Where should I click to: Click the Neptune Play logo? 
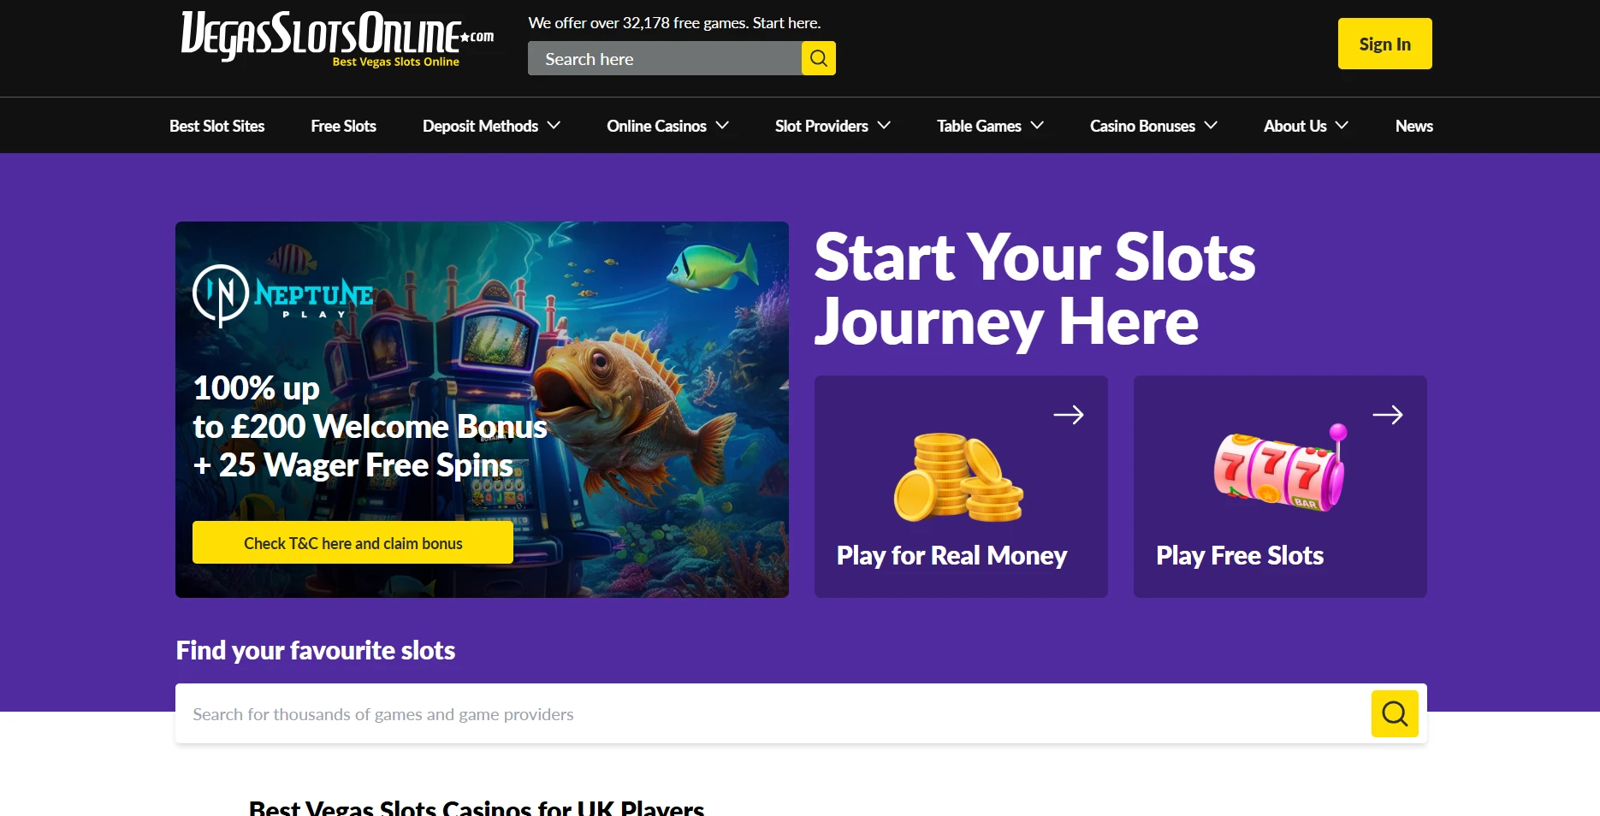point(283,295)
